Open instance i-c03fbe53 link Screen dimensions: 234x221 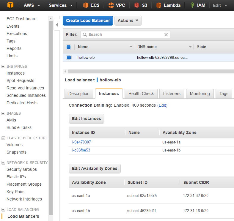point(81,150)
